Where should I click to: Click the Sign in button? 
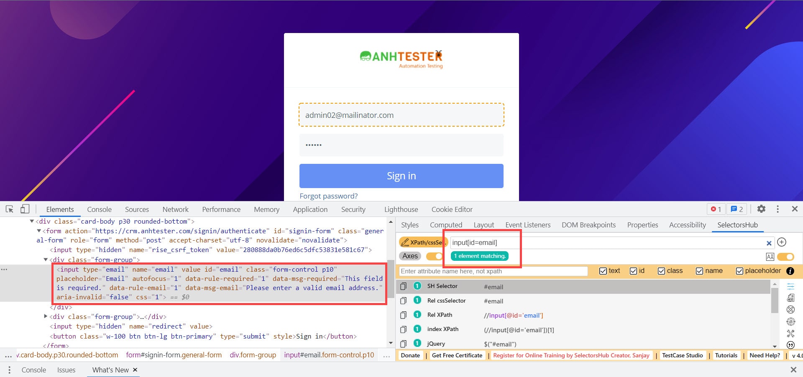pyautogui.click(x=401, y=176)
